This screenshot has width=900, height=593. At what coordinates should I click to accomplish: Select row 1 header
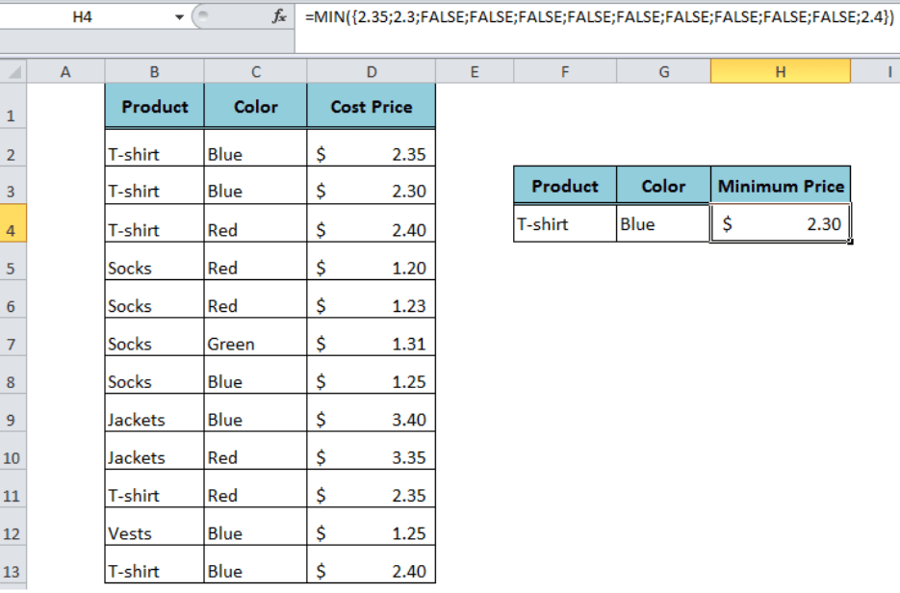pos(13,106)
